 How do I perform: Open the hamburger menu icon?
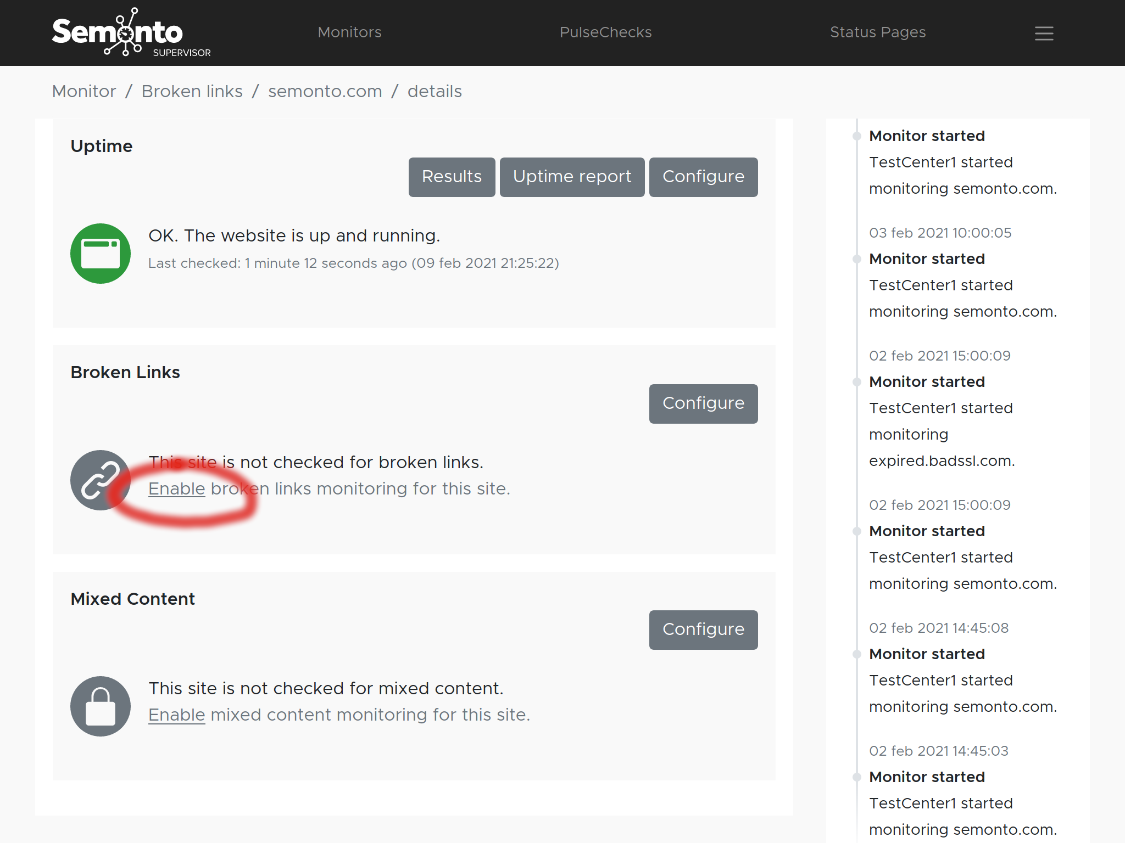1044,33
